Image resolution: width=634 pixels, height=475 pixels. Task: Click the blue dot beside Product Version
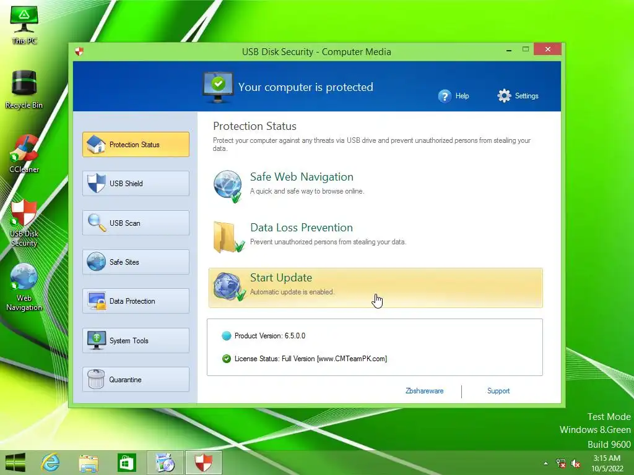point(227,336)
